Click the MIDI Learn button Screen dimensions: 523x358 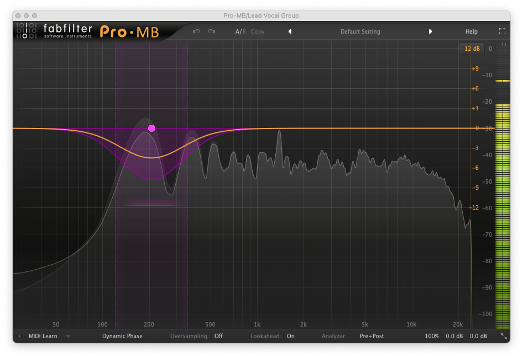(43, 336)
